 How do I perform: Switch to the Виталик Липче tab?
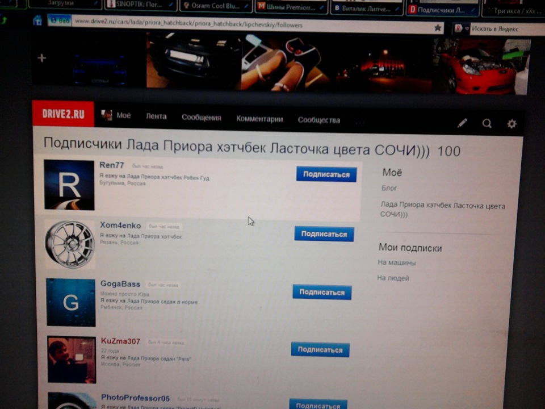367,9
